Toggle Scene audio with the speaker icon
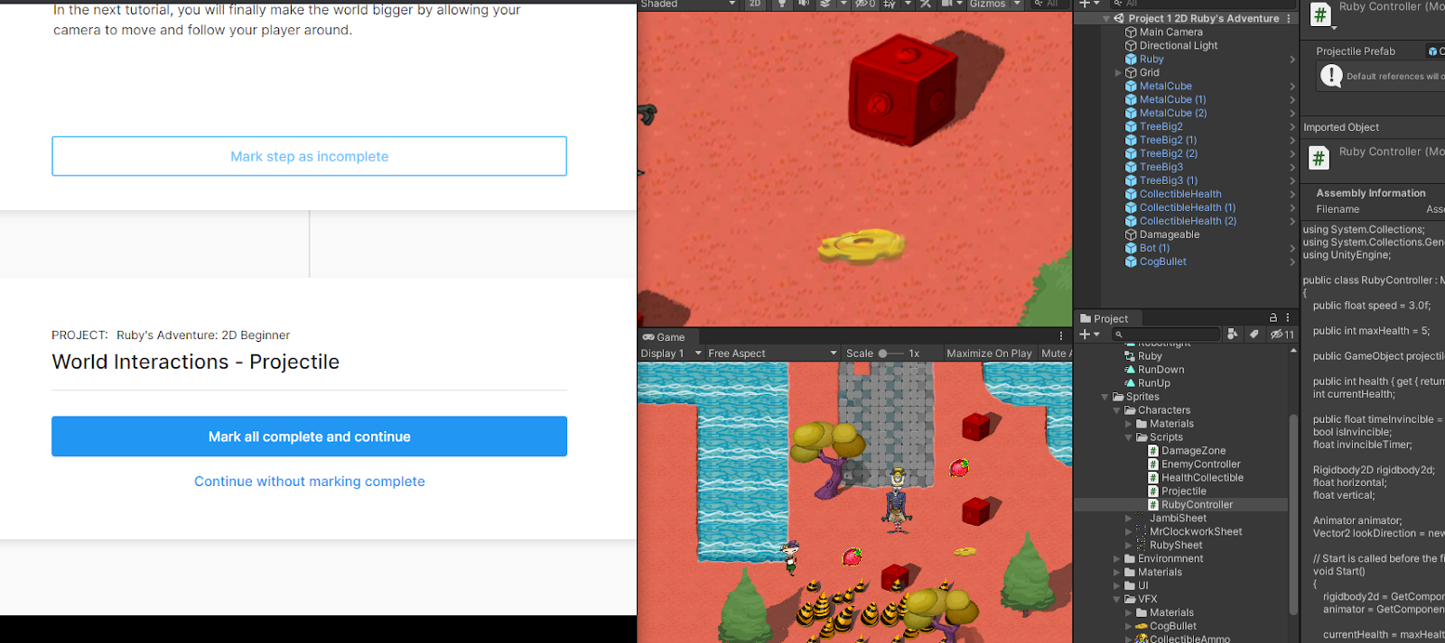The width and height of the screenshot is (1445, 643). click(x=804, y=4)
